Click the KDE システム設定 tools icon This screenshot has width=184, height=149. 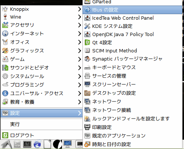click(87, 26)
